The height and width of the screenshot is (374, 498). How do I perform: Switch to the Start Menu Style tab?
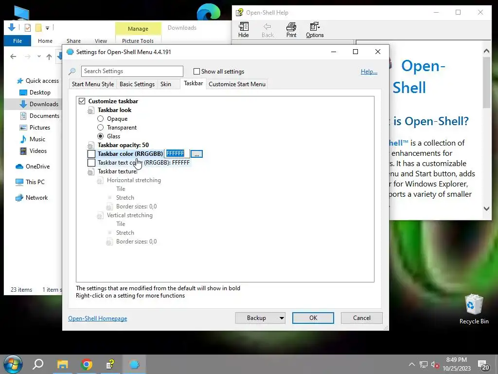pos(93,84)
